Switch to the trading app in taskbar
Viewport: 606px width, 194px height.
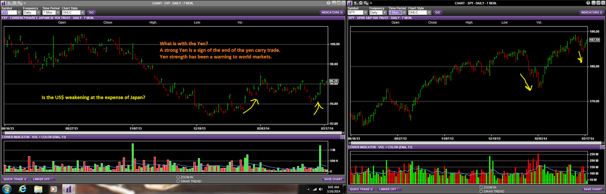click(x=68, y=189)
